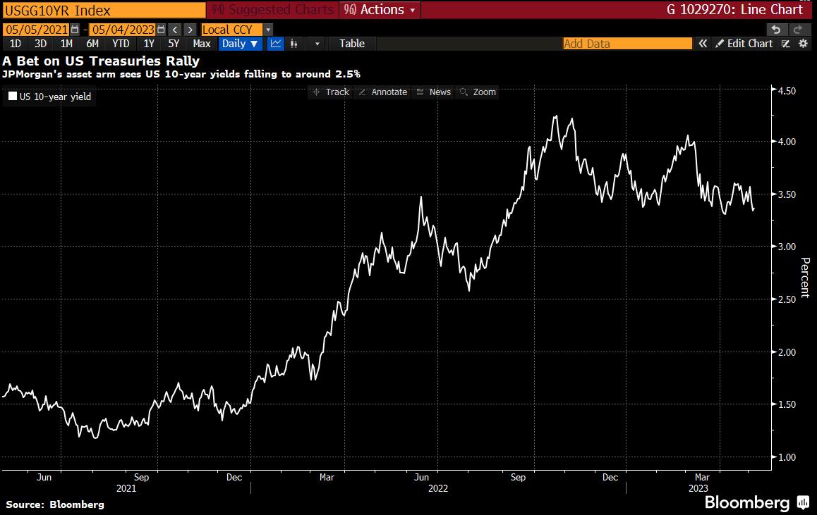The width and height of the screenshot is (817, 515).
Task: Expand the chart type dropdown arrow
Action: tap(317, 44)
